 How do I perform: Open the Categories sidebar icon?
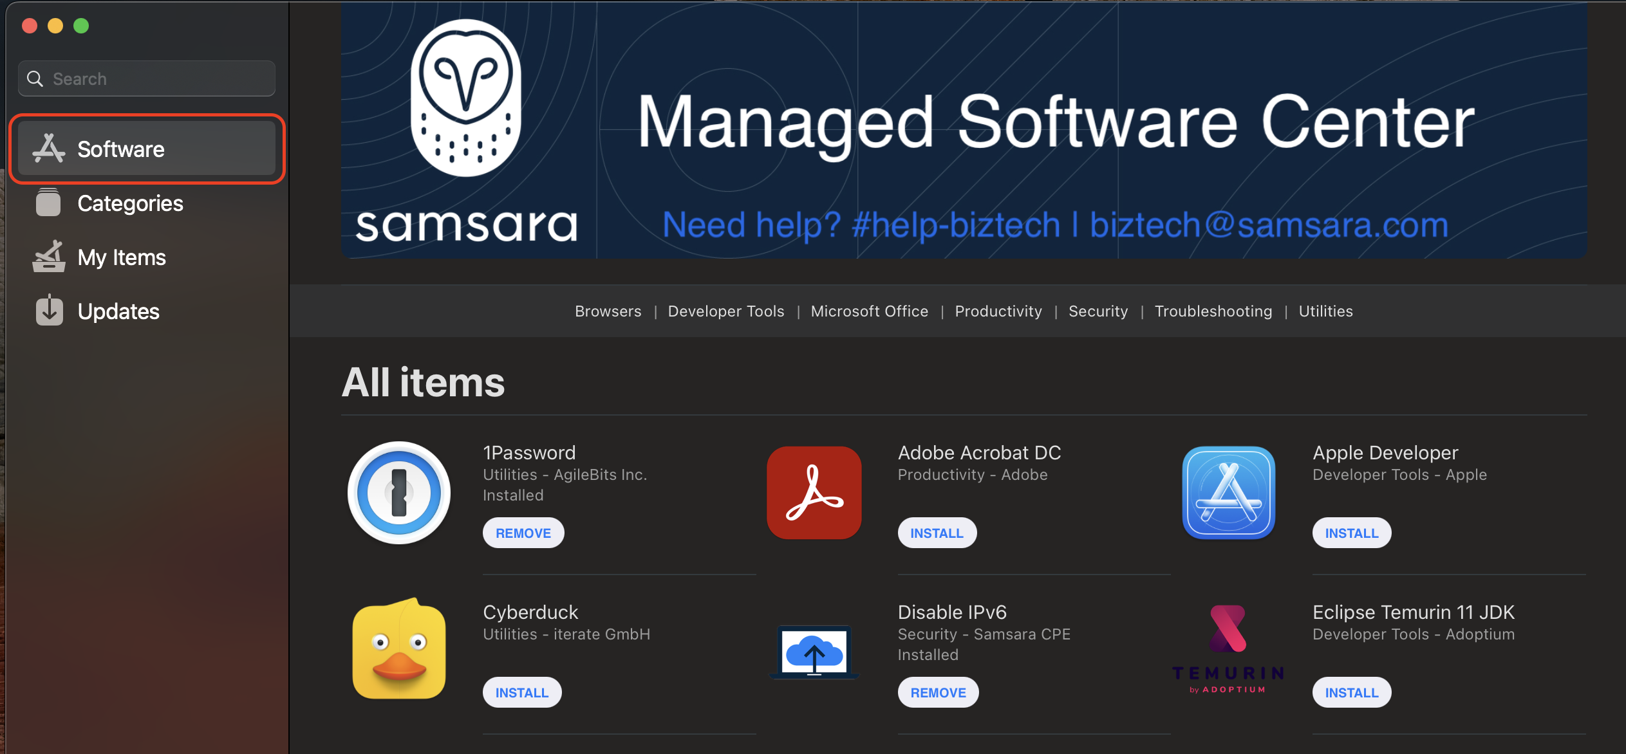click(x=48, y=203)
